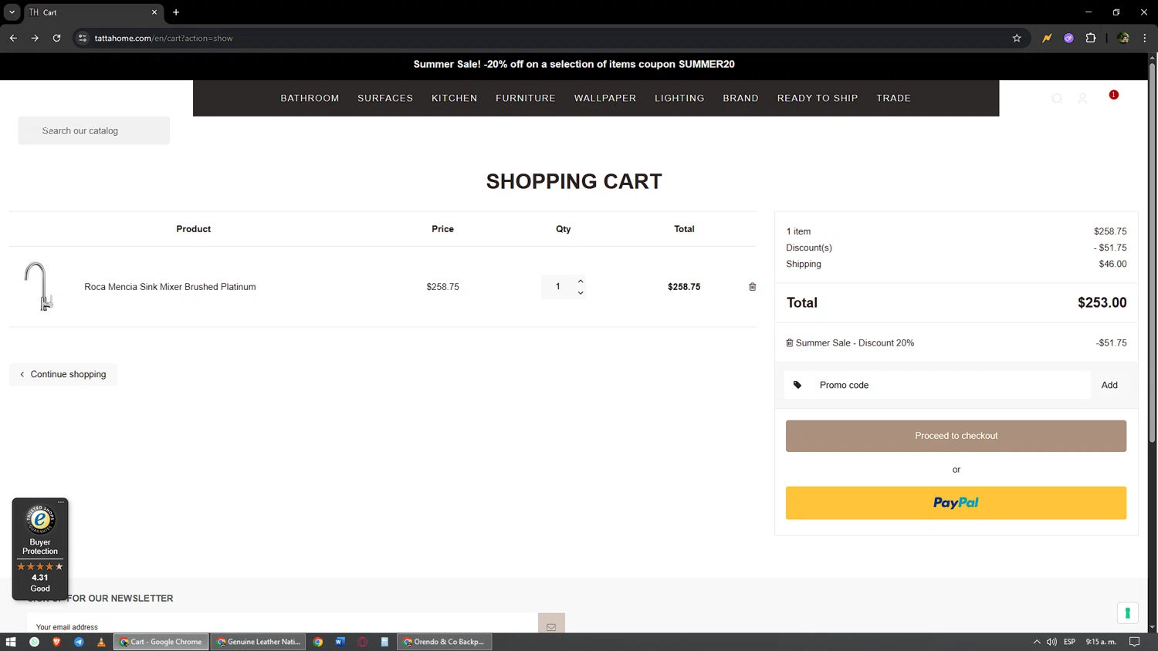Viewport: 1158px width, 651px height.
Task: Click the green accessibility widget icon
Action: (x=1127, y=613)
